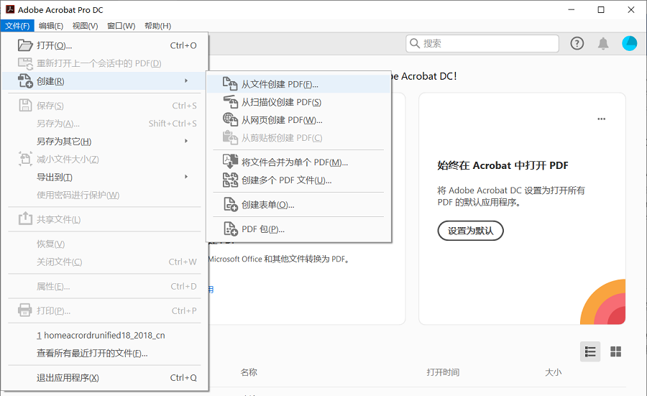Switch to grid thumbnail view of recent files

(x=615, y=351)
